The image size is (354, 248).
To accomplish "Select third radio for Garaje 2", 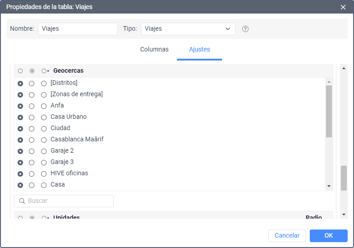I will 44,151.
